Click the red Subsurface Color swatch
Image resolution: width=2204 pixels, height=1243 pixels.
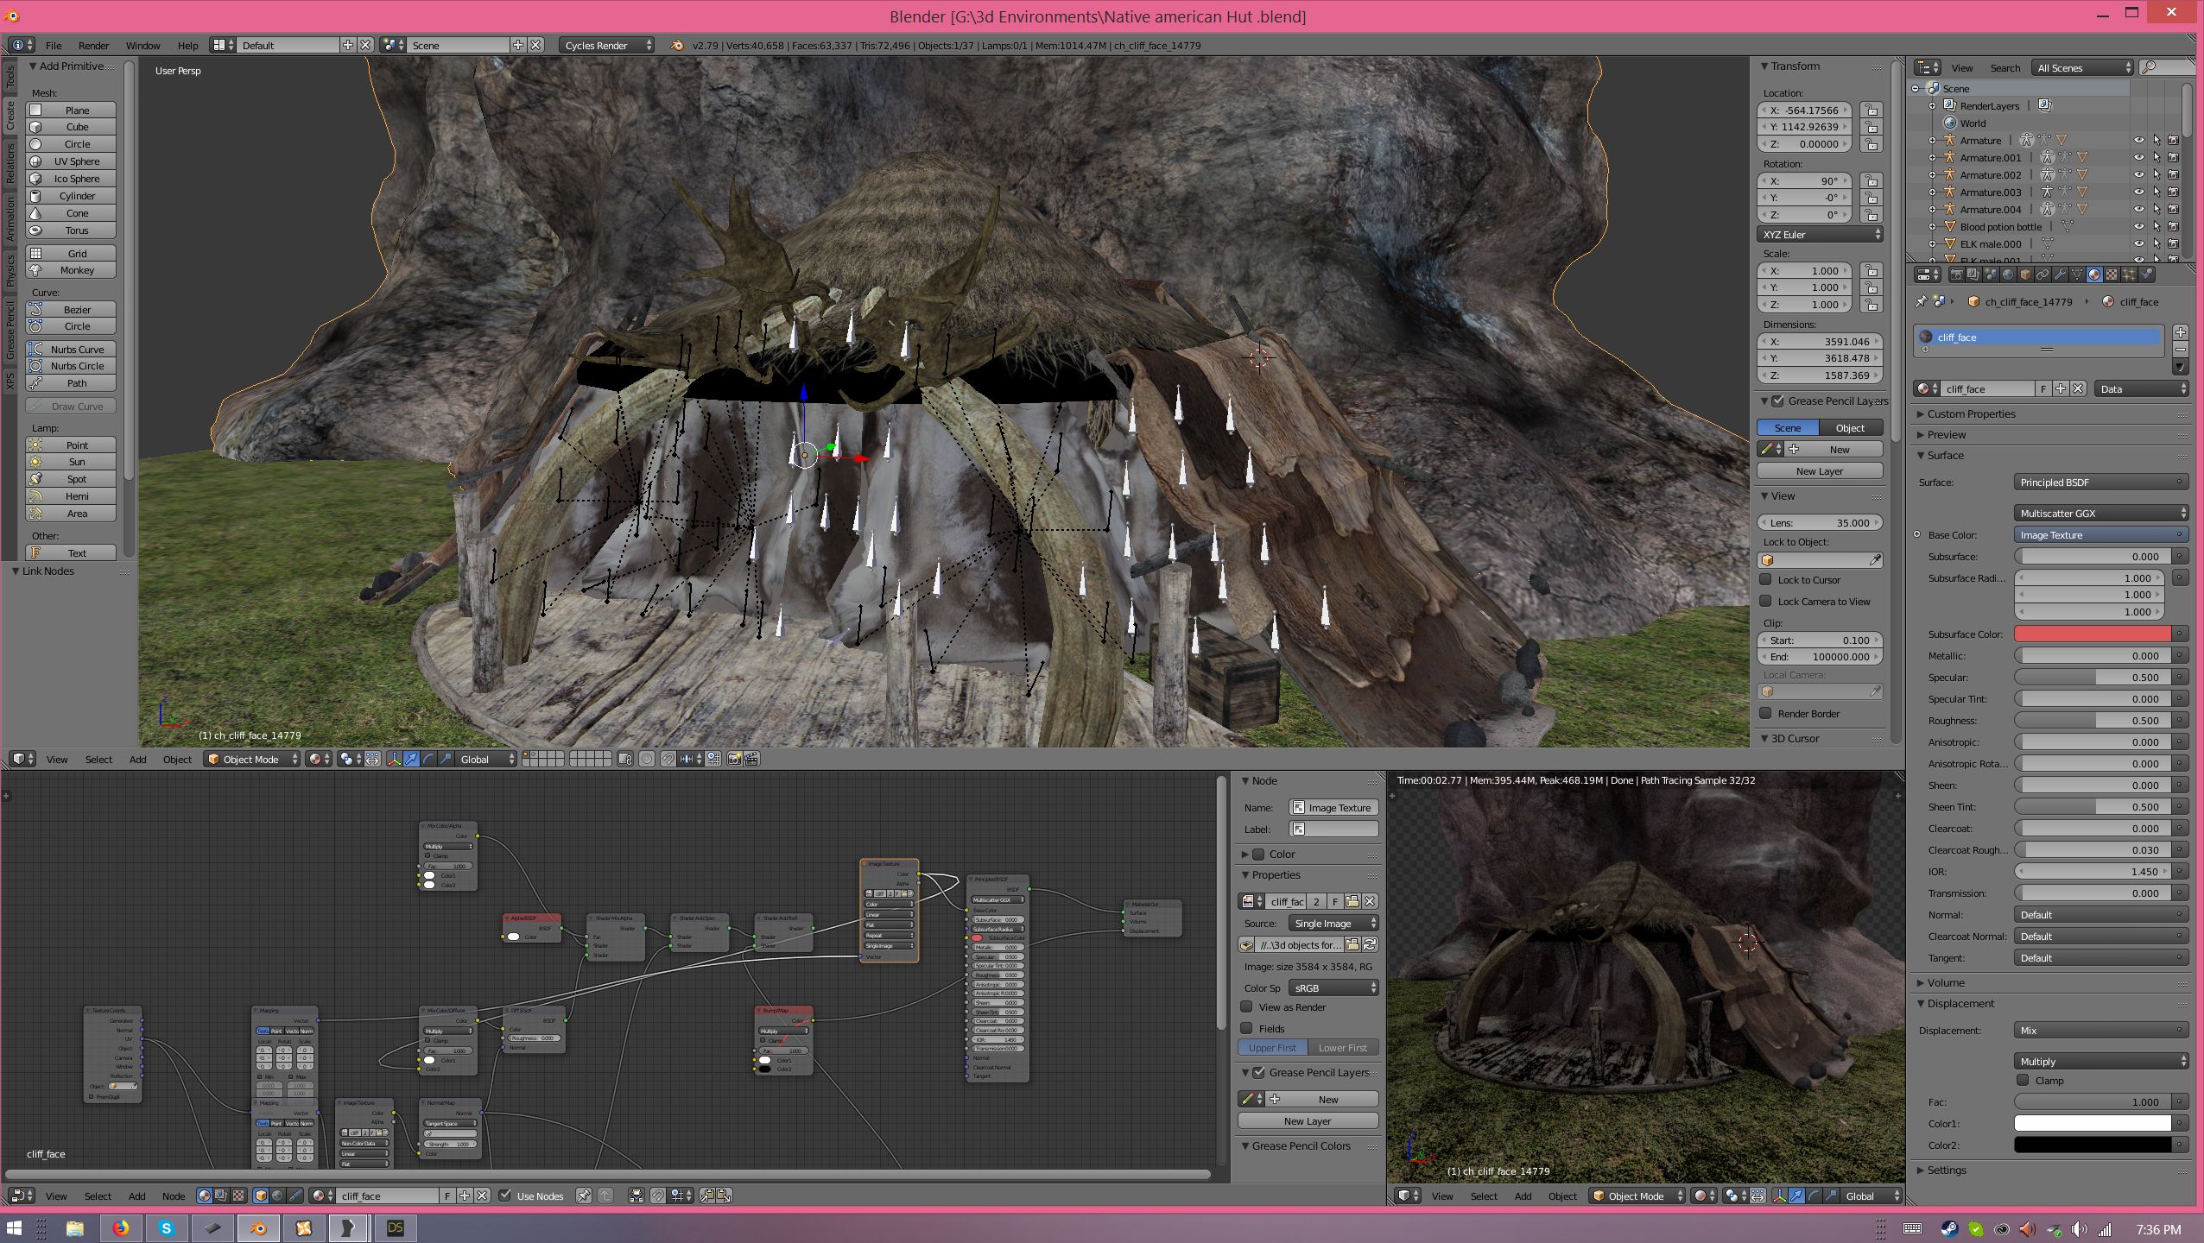[x=2093, y=634]
